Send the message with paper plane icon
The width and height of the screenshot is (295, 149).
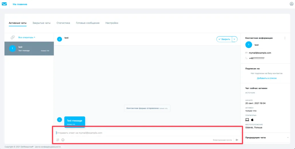click(x=237, y=140)
